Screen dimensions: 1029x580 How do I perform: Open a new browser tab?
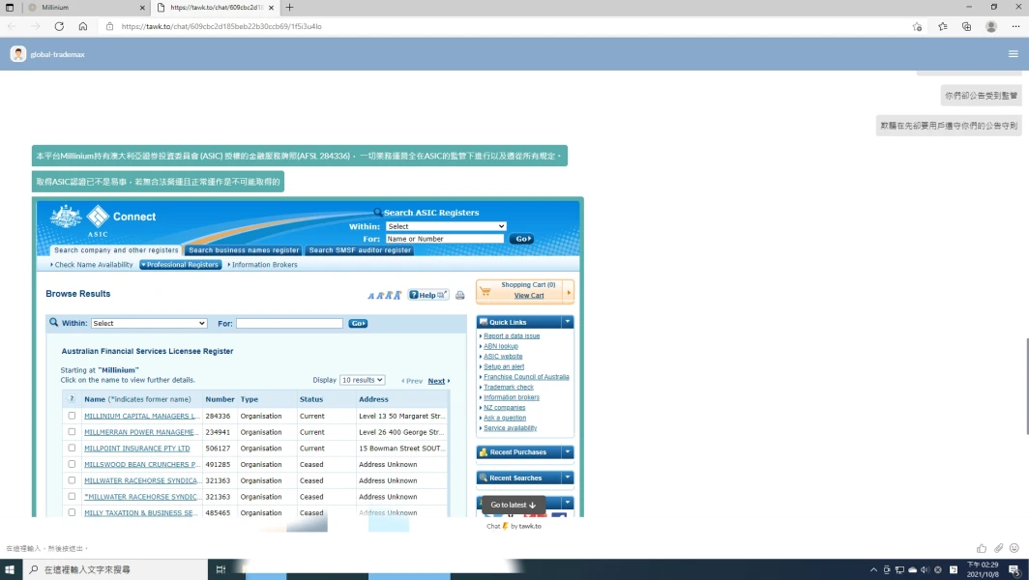point(289,7)
